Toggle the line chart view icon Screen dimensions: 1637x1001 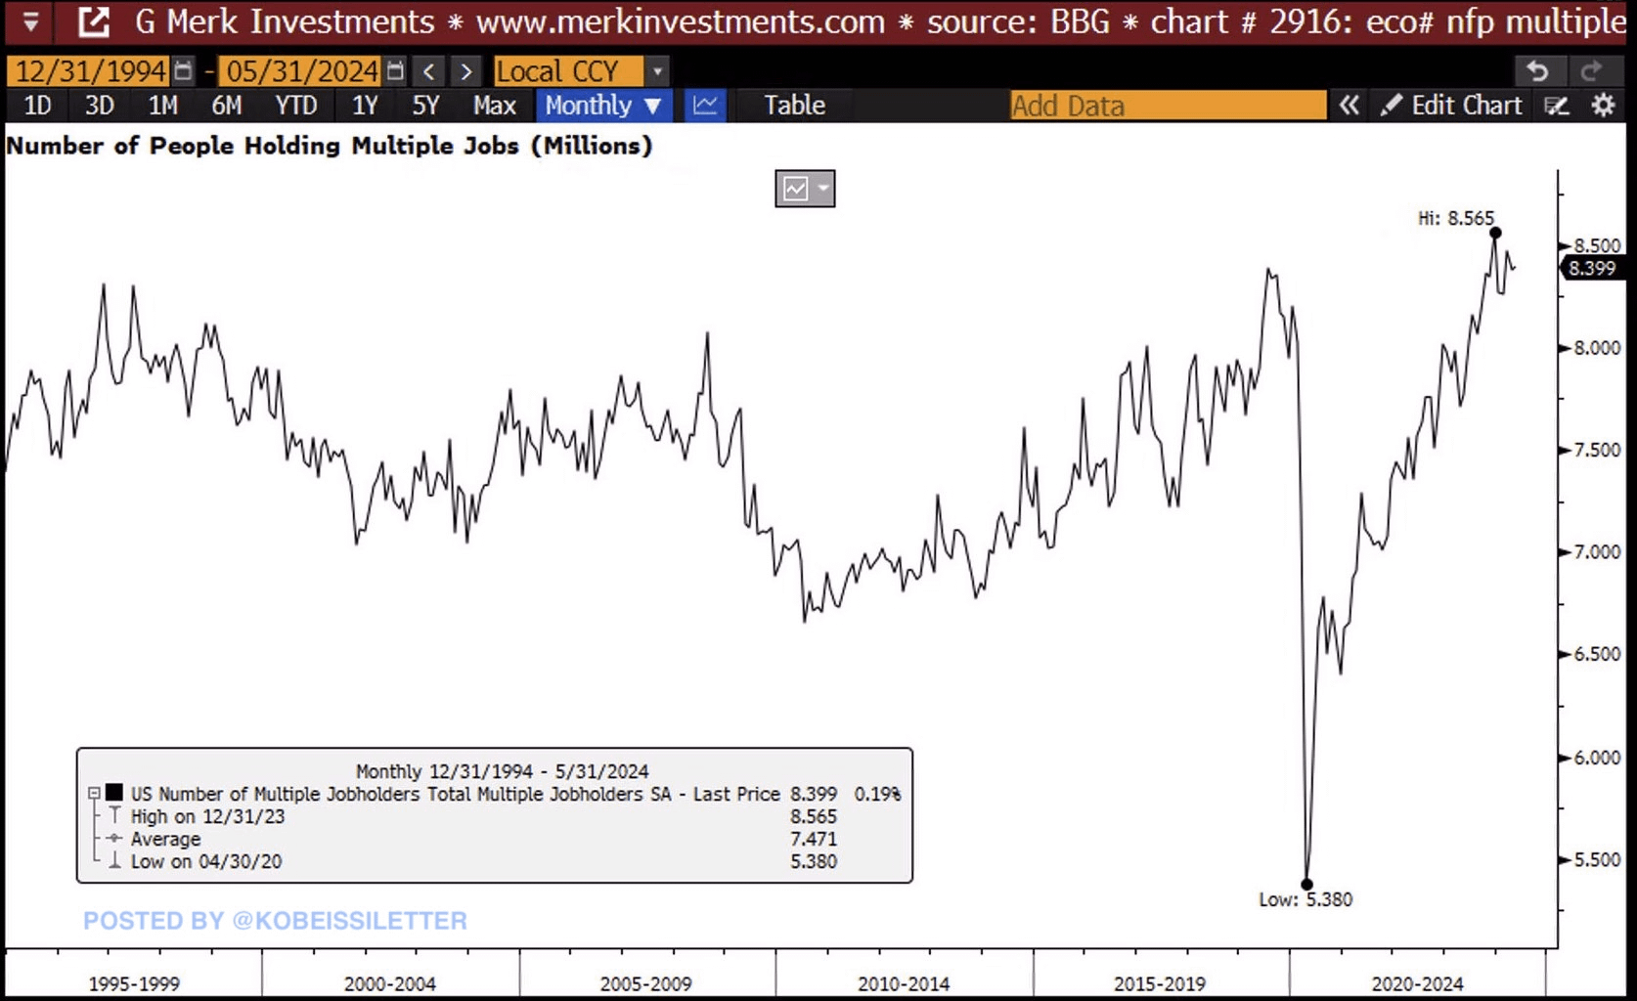pos(705,106)
